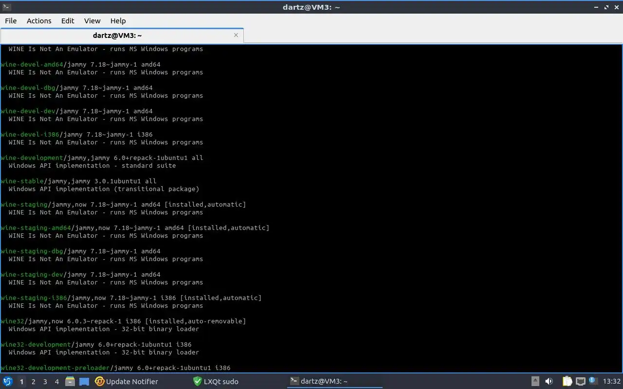Switch to desktop 2

33,382
